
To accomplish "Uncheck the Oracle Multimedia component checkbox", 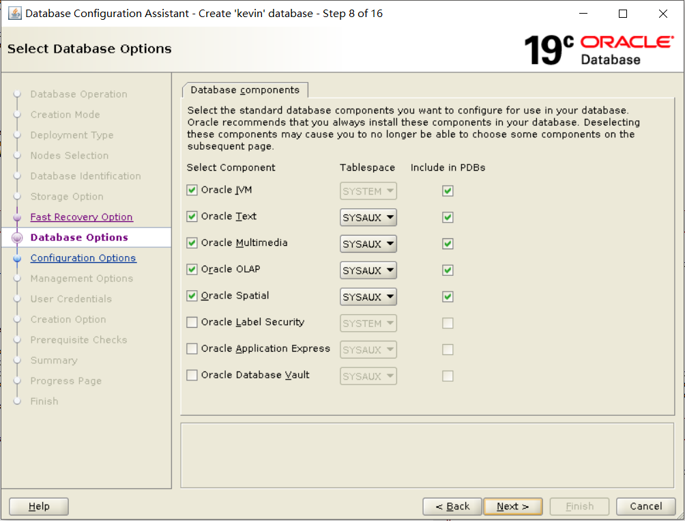I will click(x=192, y=243).
